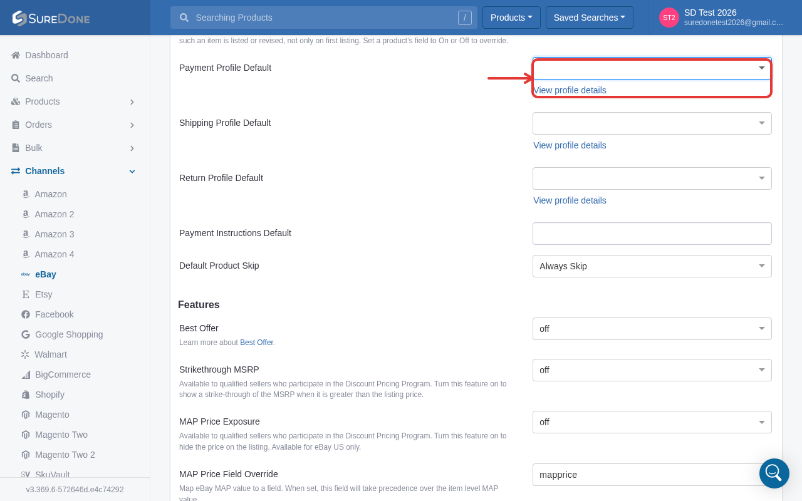Viewport: 802px width, 501px height.
Task: Go to Dashboard in sidebar
Action: pyautogui.click(x=46, y=55)
